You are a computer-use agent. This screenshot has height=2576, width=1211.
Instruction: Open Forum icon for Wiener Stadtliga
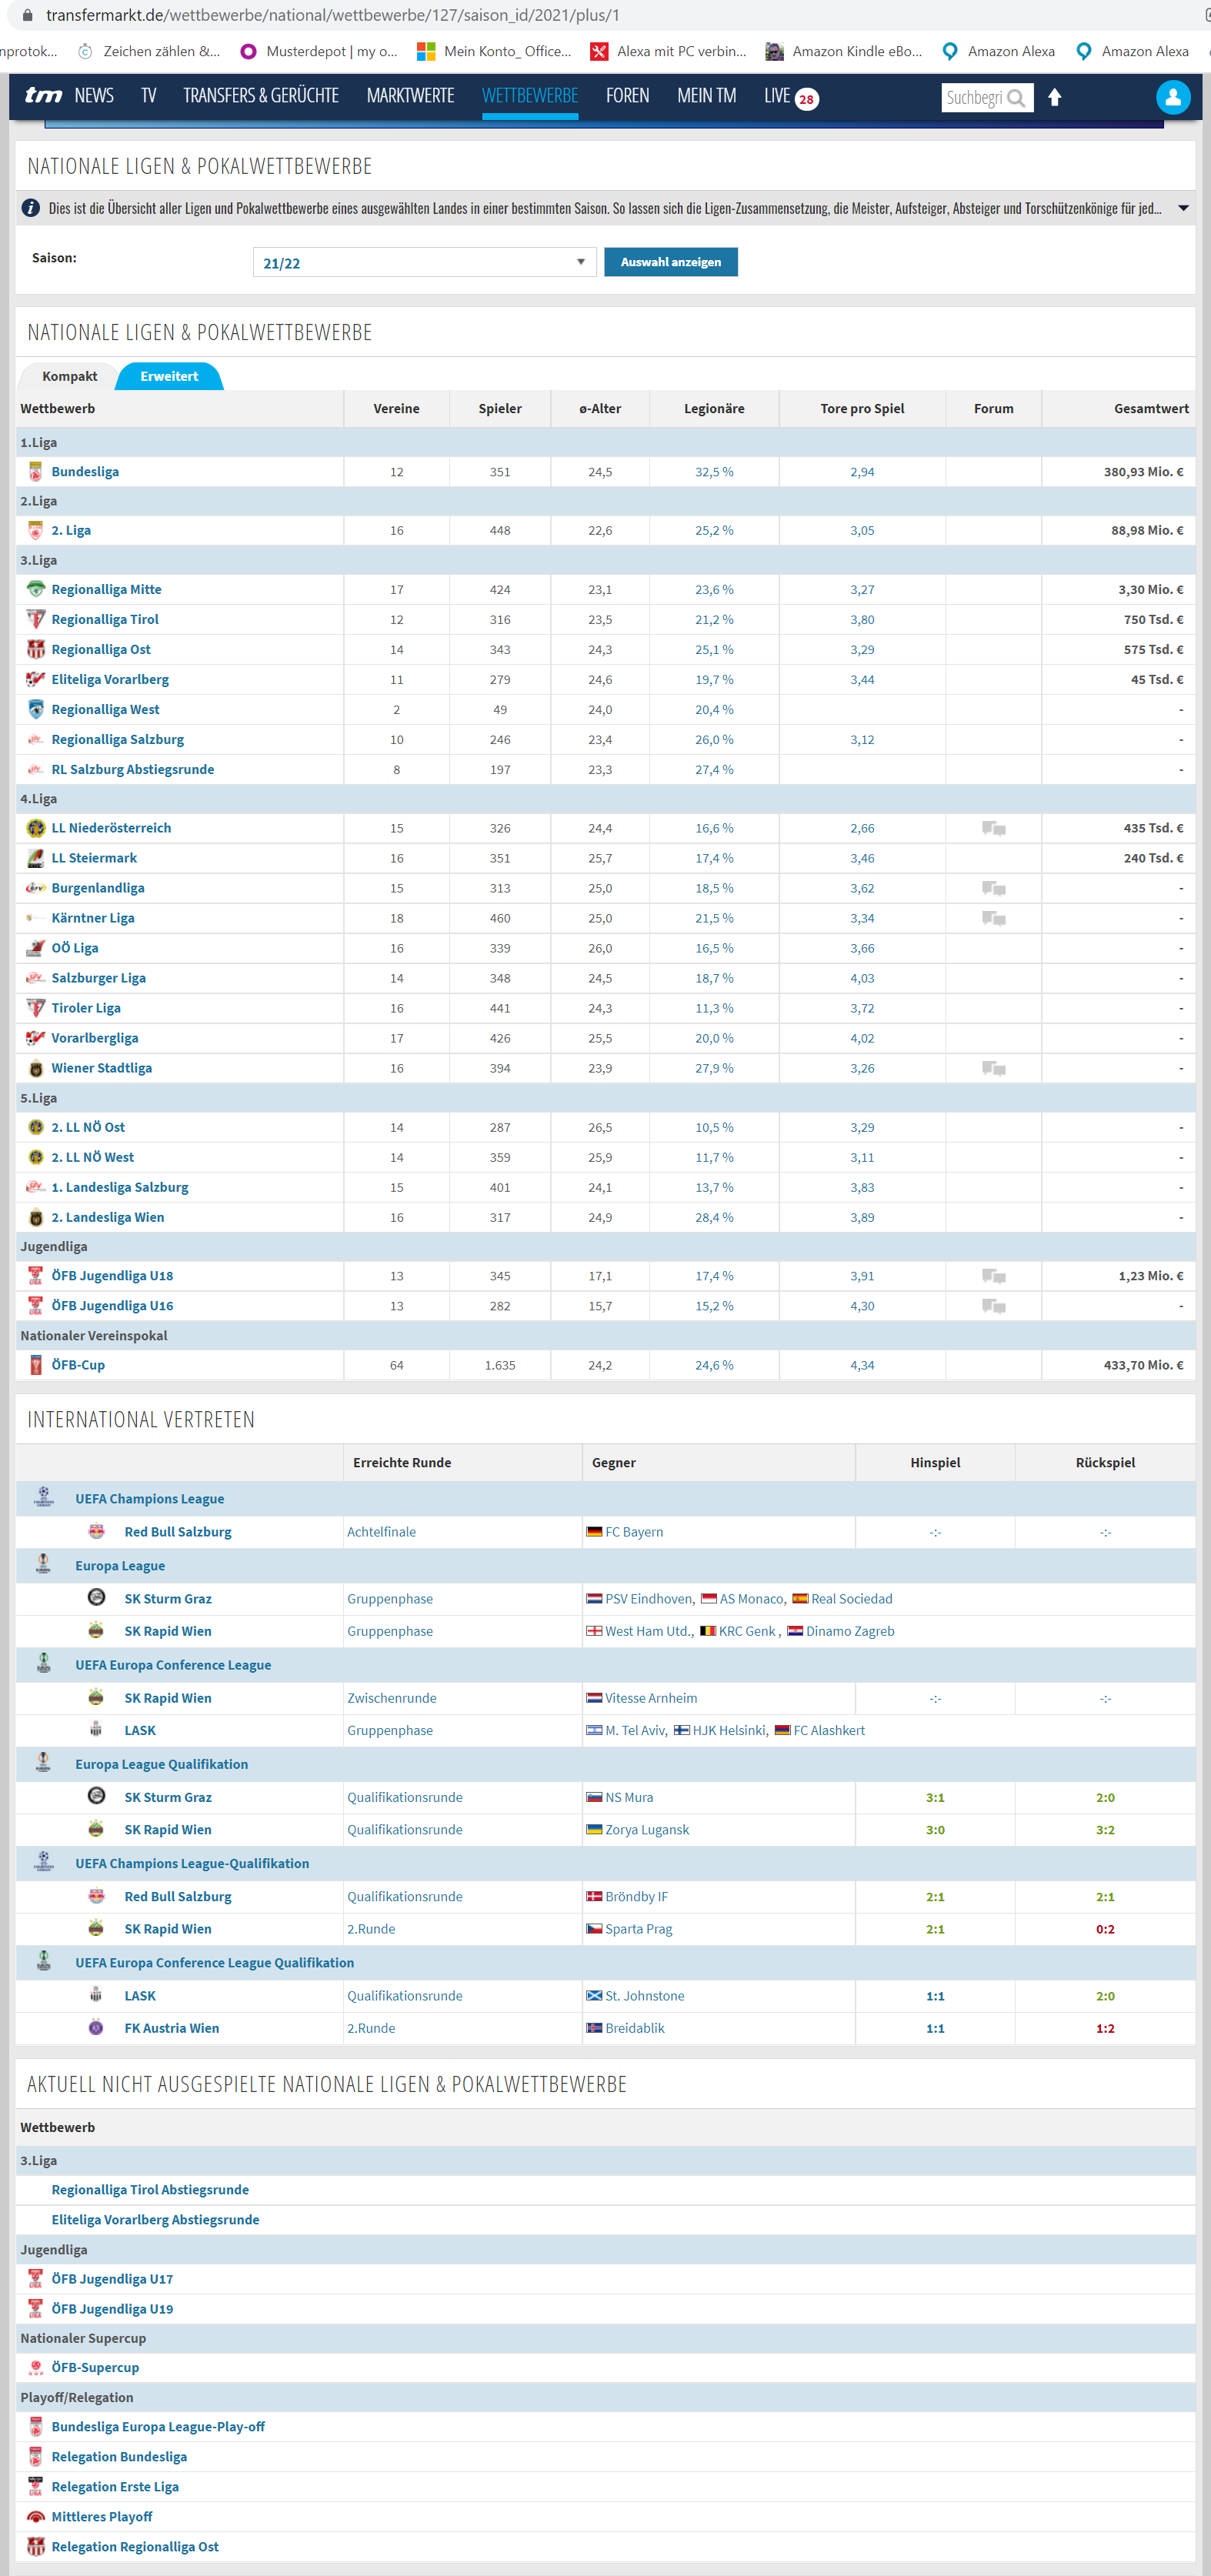(x=993, y=1068)
